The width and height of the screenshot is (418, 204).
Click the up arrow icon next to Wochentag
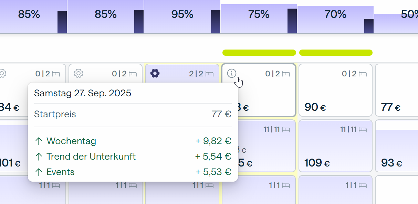(39, 141)
